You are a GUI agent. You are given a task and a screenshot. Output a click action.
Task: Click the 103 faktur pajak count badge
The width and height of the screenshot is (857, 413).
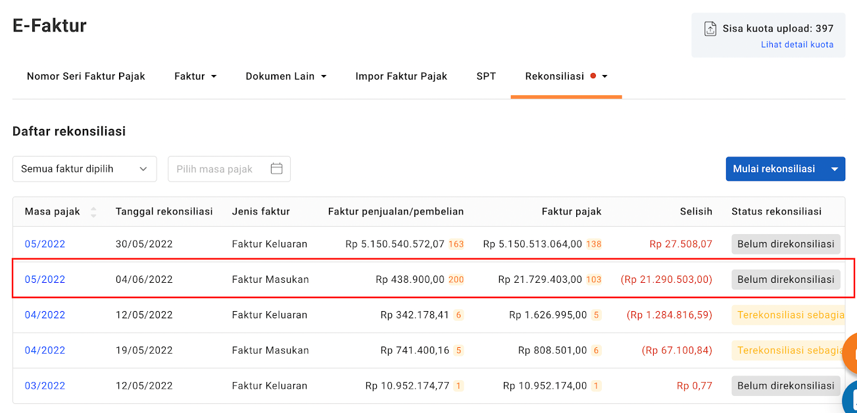click(594, 279)
